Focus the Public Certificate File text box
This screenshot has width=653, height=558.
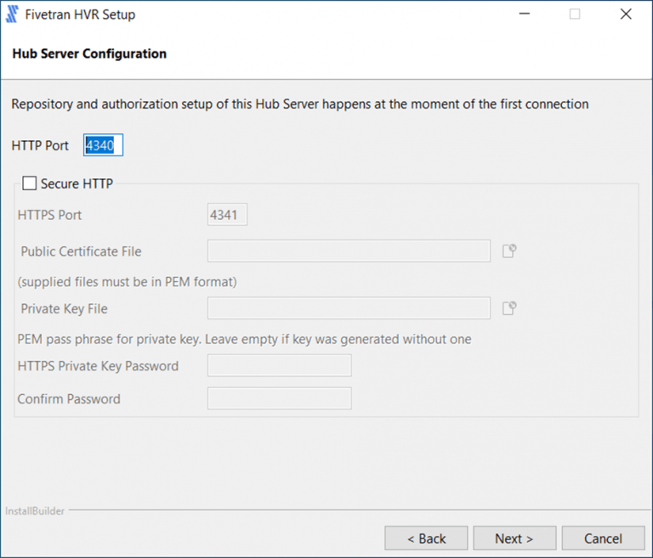pos(349,251)
